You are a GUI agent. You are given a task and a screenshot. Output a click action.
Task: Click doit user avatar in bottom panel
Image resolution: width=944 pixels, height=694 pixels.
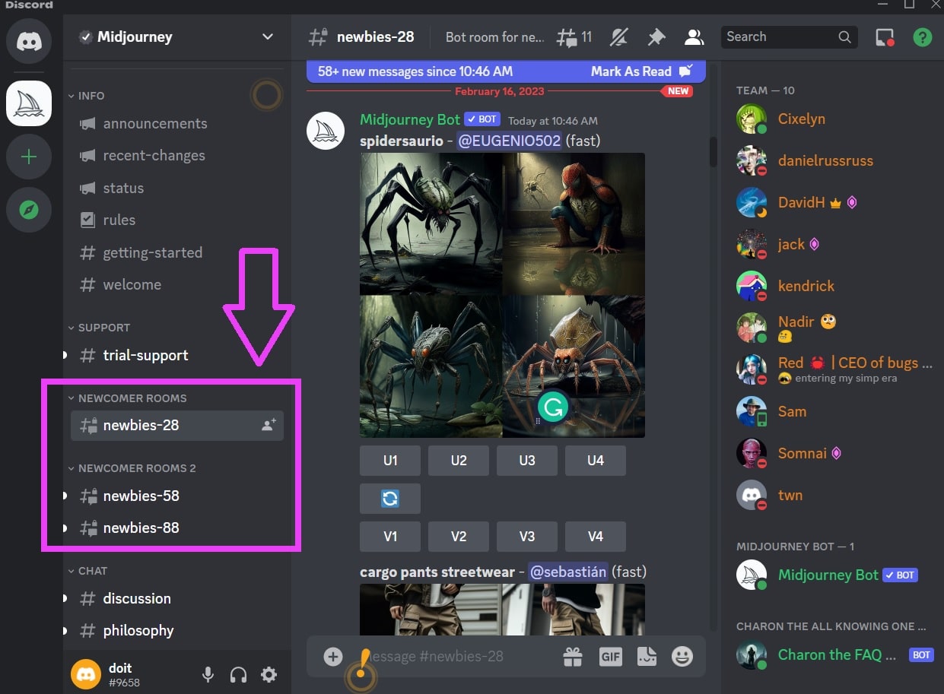click(x=86, y=674)
